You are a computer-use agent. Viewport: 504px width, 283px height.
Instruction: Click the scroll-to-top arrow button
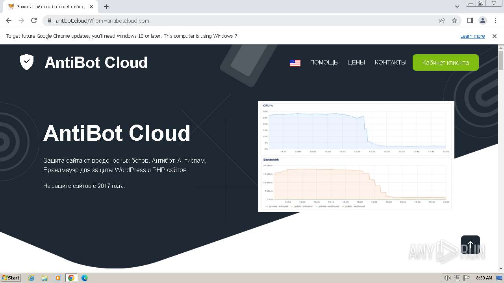click(471, 245)
